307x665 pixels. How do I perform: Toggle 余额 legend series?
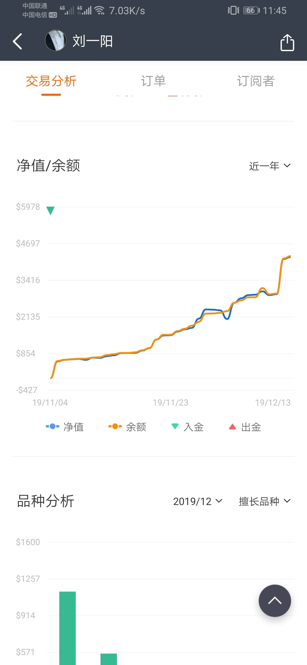[x=127, y=427]
